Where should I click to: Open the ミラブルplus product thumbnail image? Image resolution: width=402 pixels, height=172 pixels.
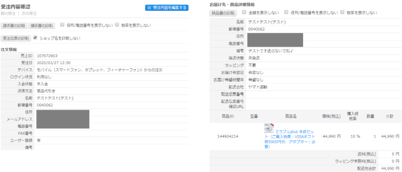[x=269, y=128]
